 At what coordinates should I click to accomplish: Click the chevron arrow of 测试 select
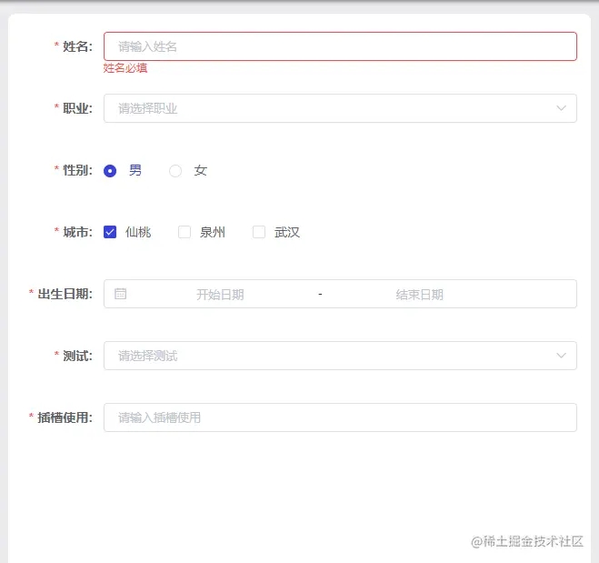click(x=561, y=356)
